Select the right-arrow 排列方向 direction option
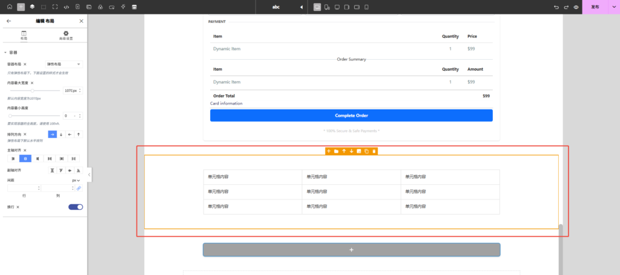Viewport: 620px width, 275px height. [x=53, y=134]
